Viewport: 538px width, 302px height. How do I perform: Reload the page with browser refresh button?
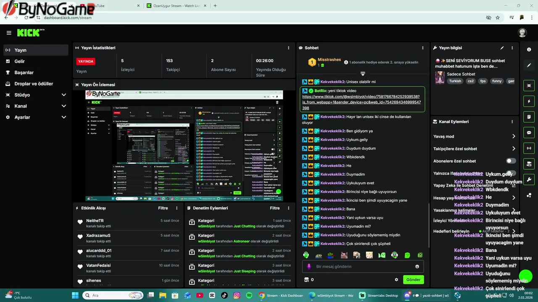pos(26,18)
